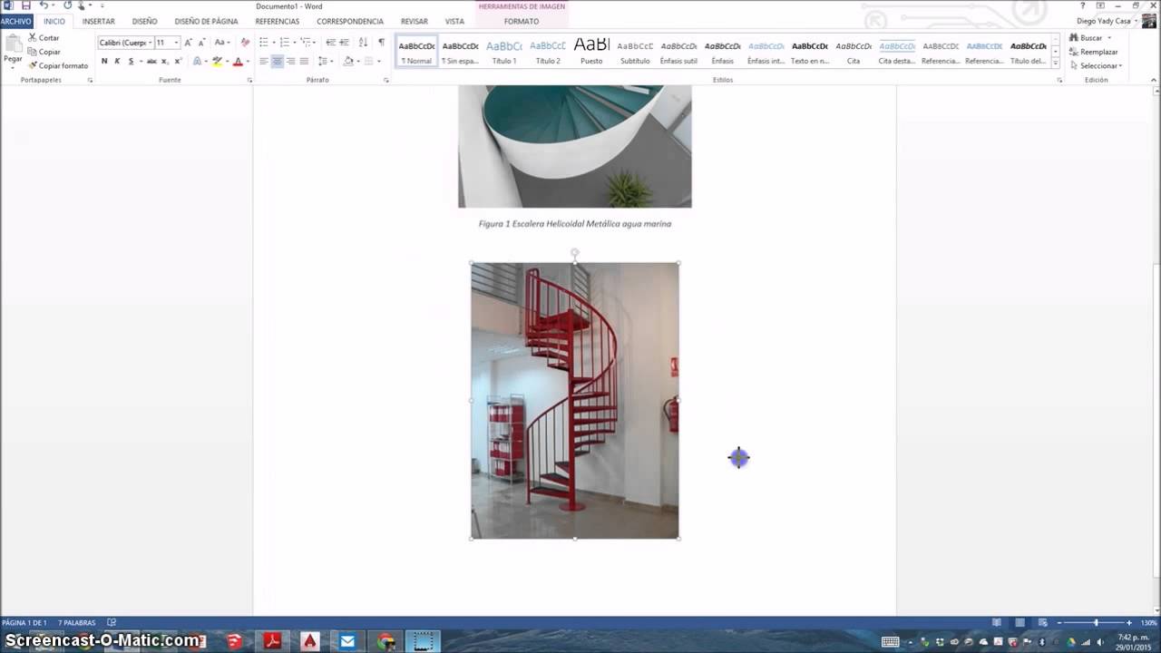Clear all formatting with eraser icon
The image size is (1161, 653).
[245, 43]
